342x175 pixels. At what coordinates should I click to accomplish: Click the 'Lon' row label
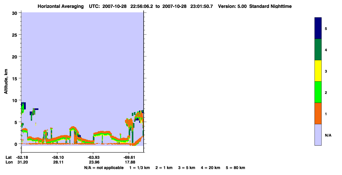click(9, 162)
